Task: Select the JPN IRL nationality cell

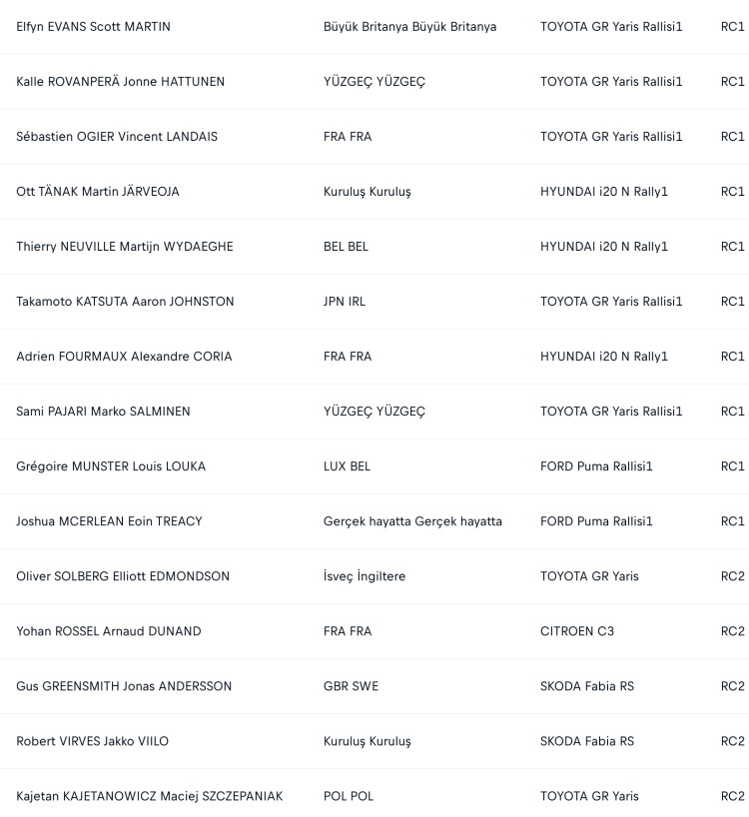Action: [345, 302]
